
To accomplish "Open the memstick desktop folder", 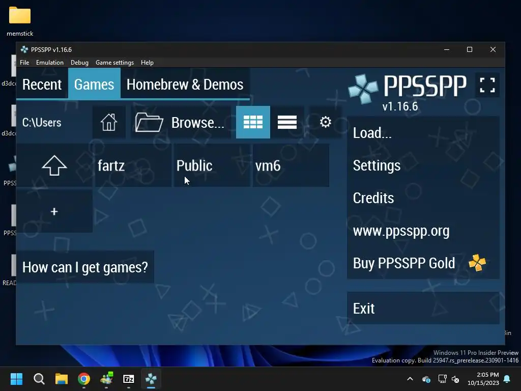I will [20, 21].
